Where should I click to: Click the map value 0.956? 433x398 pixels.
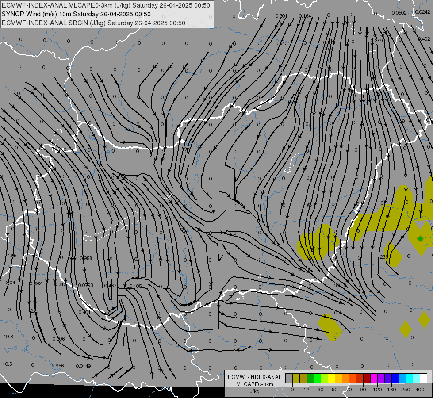click(x=57, y=366)
